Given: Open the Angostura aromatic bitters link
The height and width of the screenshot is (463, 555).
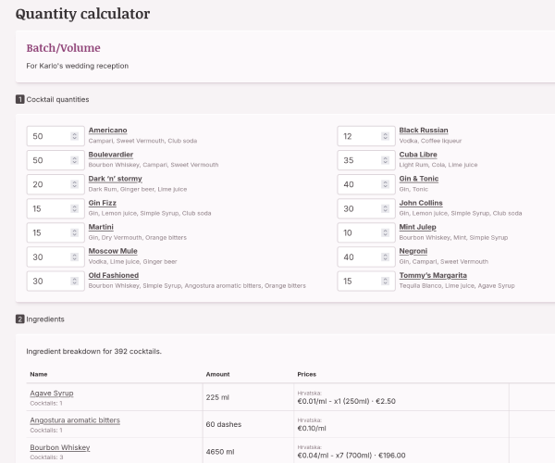Looking at the screenshot, I should click(75, 420).
